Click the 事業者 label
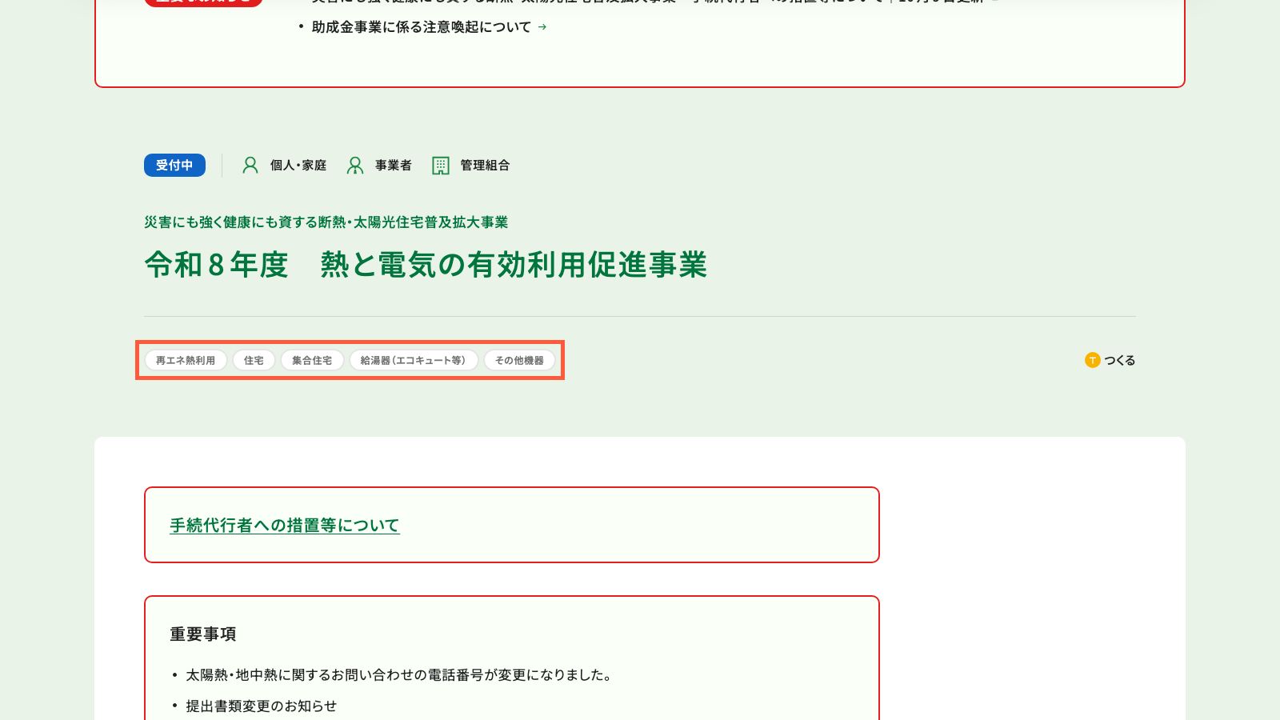Screen dimensions: 1280x720 (x=394, y=166)
